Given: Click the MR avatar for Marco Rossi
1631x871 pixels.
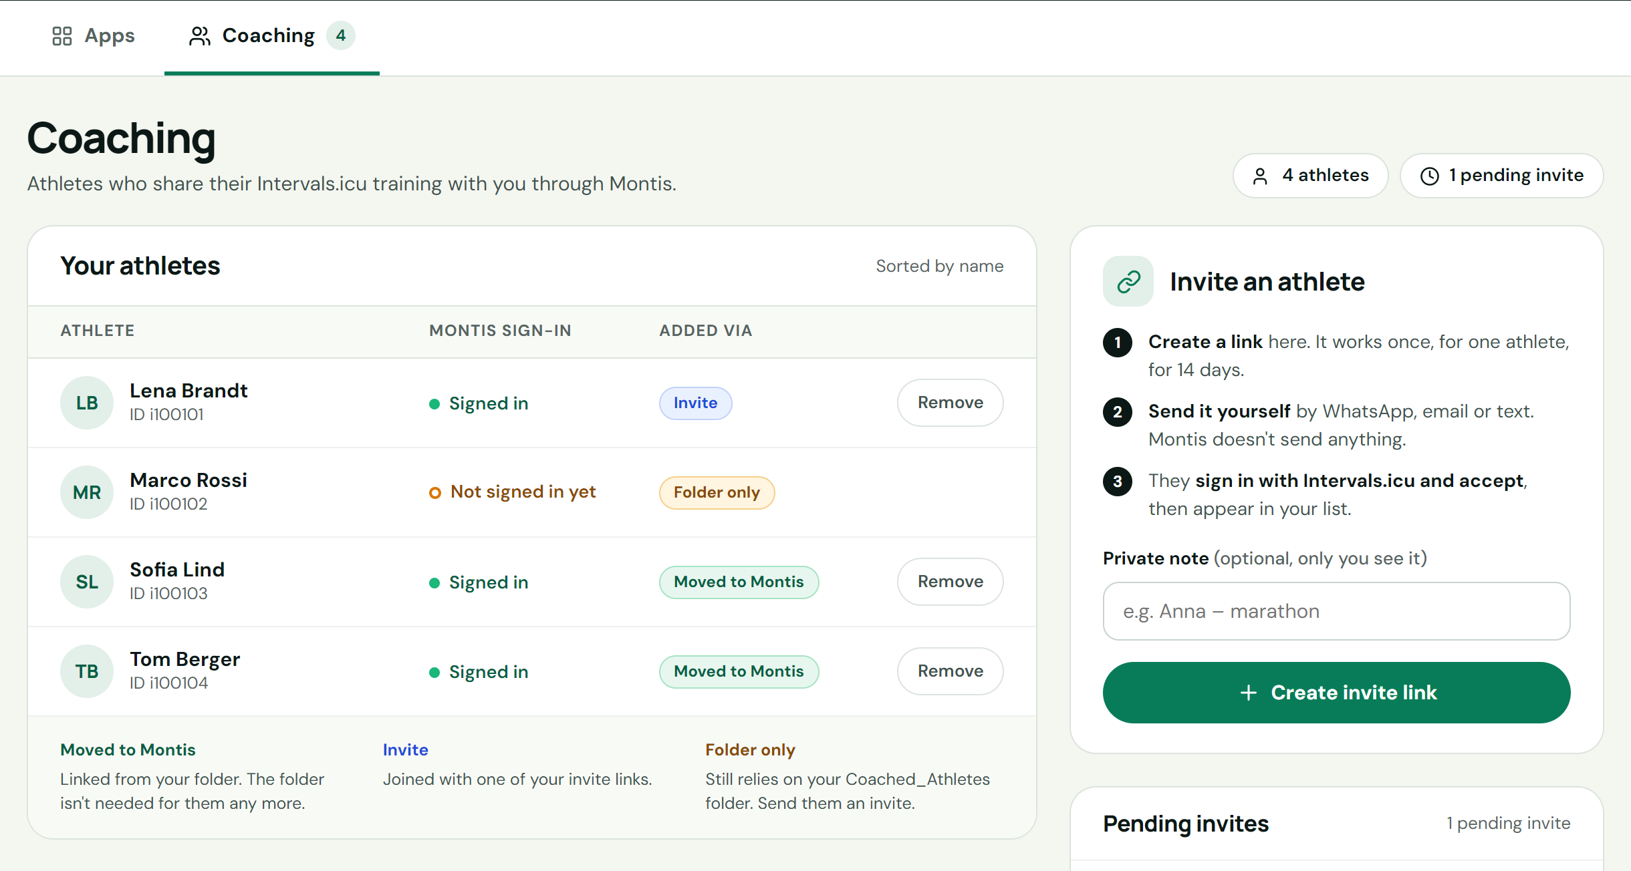Looking at the screenshot, I should click(87, 492).
